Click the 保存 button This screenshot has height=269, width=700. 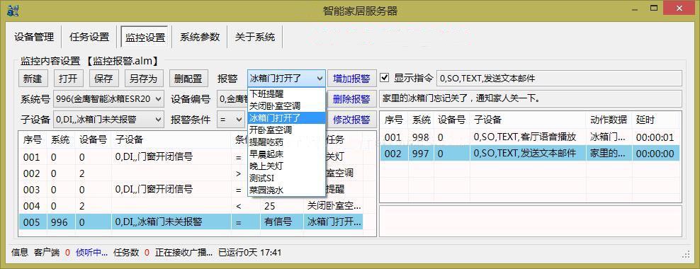(103, 79)
